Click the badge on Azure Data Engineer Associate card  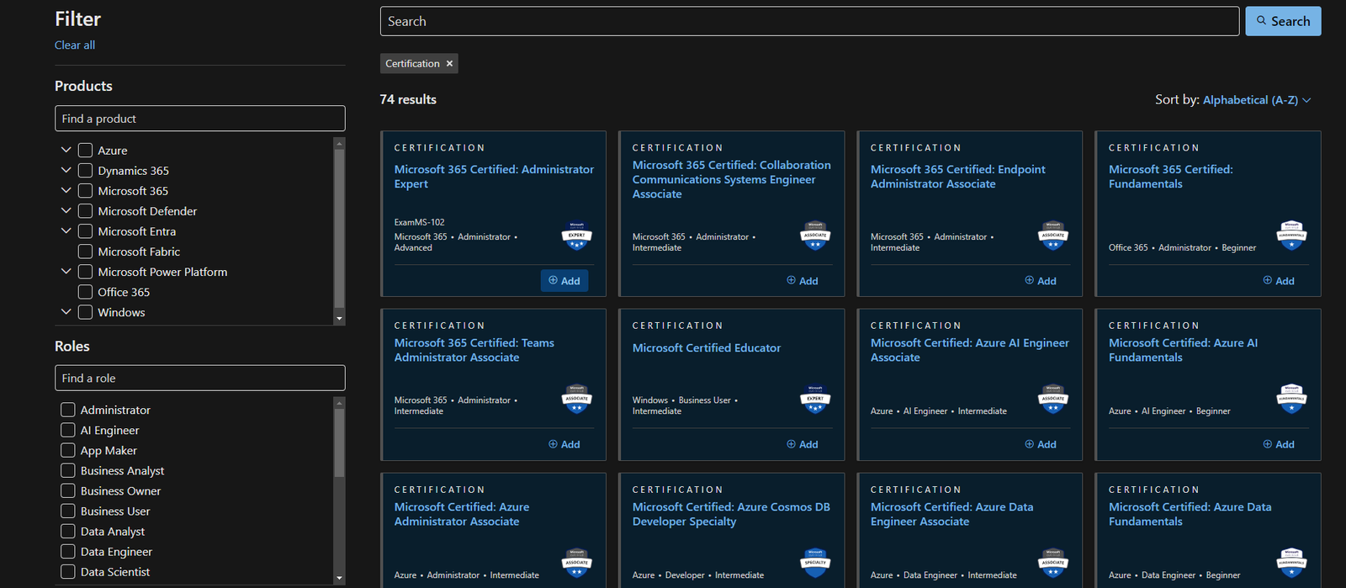pyautogui.click(x=1052, y=564)
